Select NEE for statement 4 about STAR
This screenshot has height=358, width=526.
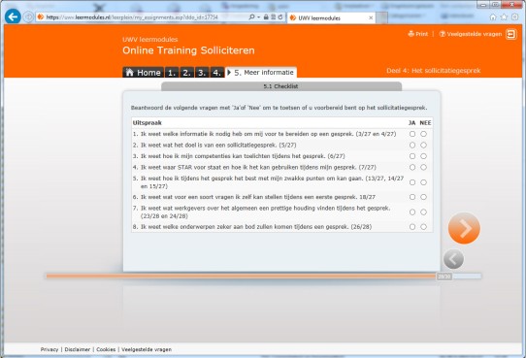tap(424, 167)
